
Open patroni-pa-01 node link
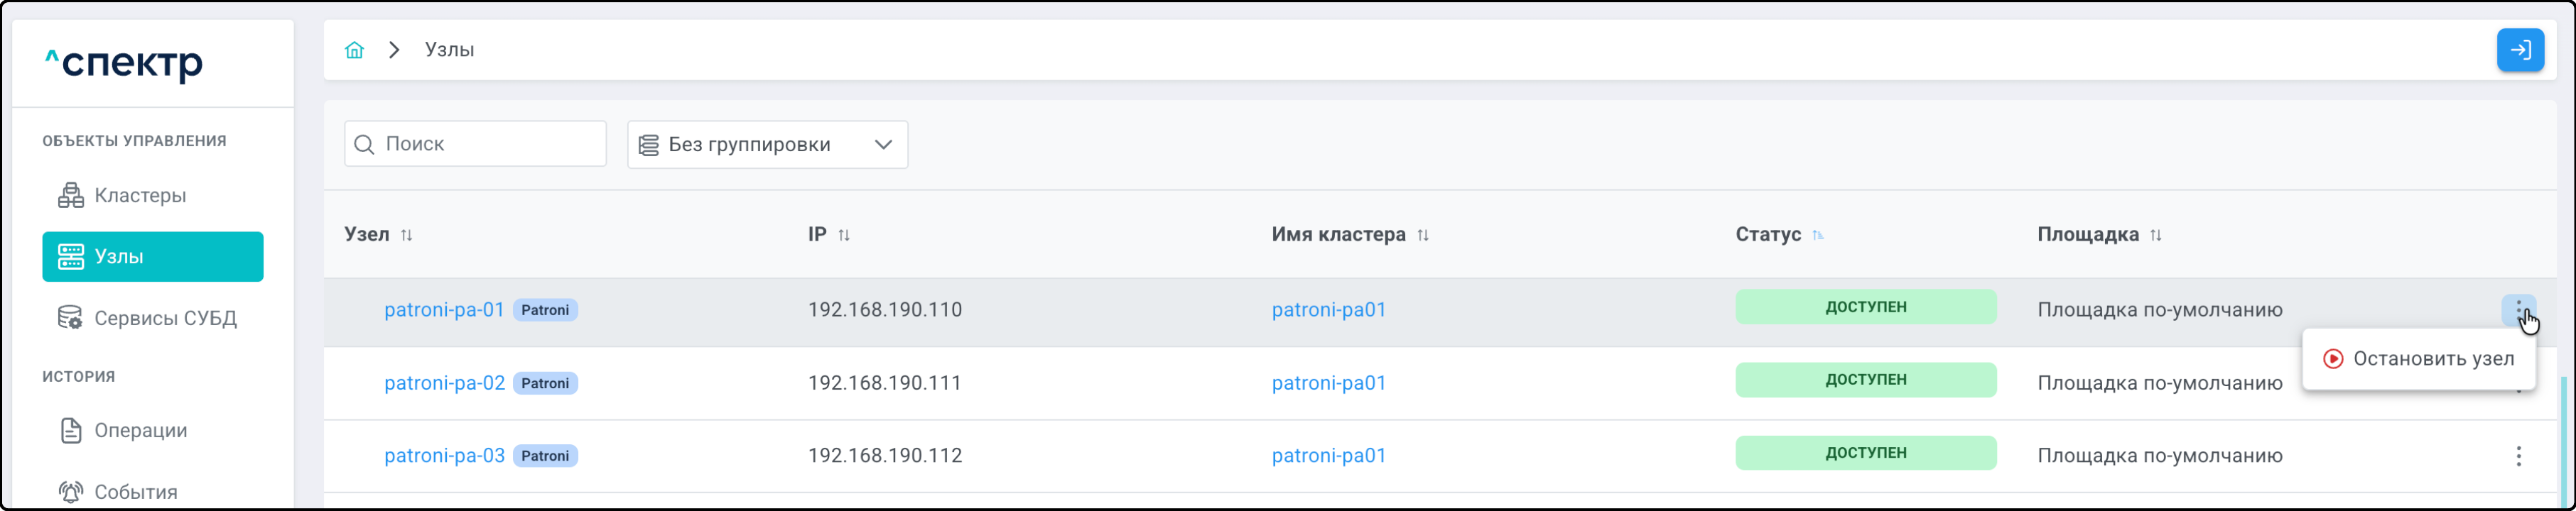click(444, 309)
